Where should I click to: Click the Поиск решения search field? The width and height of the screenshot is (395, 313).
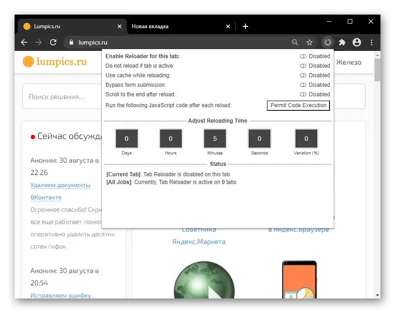(62, 96)
